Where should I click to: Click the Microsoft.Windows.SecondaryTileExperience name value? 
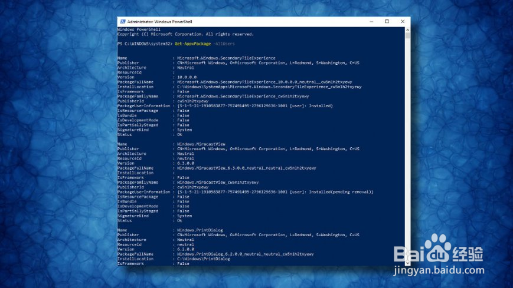(x=227, y=58)
